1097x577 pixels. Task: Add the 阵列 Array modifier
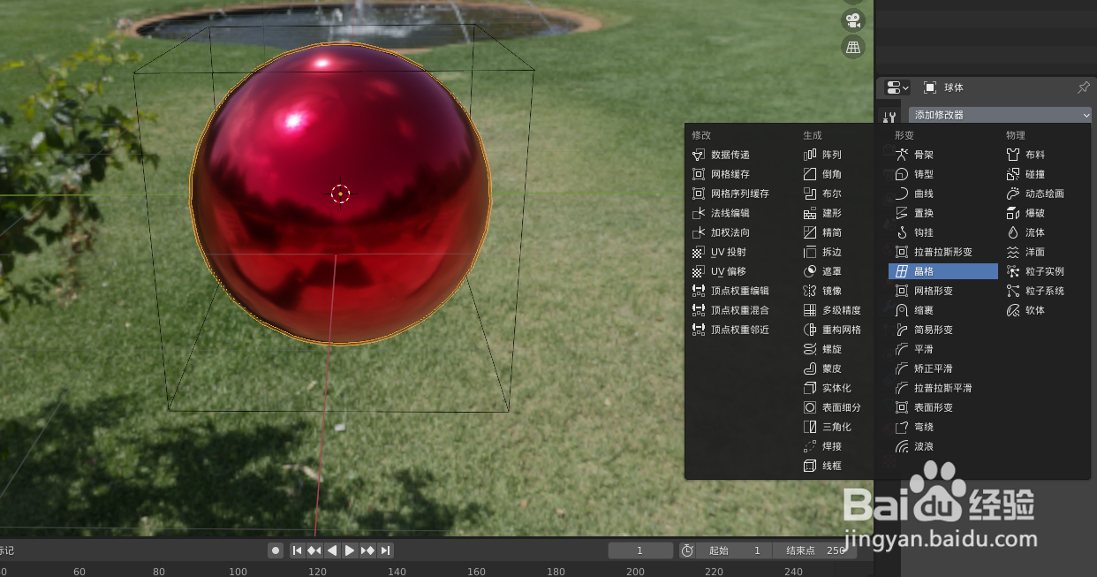coord(828,155)
